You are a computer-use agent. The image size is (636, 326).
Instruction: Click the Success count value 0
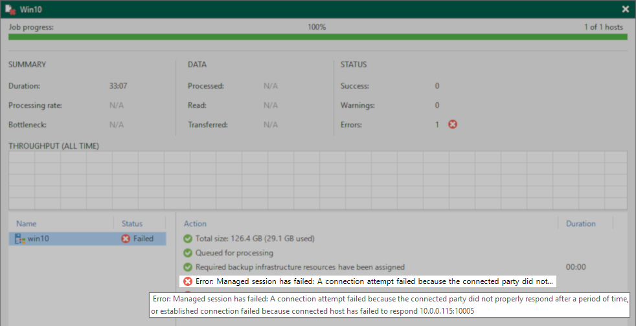point(437,86)
